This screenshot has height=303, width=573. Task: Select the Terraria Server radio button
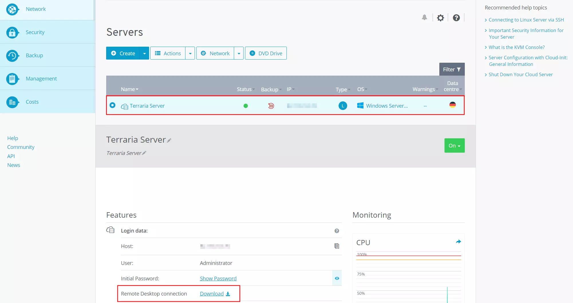pyautogui.click(x=112, y=105)
